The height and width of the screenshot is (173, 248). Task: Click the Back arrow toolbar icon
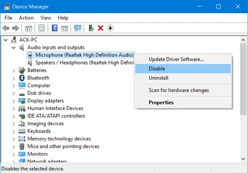(6, 28)
